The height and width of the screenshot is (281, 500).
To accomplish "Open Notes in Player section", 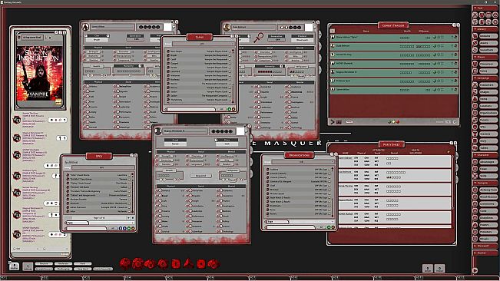I will (x=488, y=71).
